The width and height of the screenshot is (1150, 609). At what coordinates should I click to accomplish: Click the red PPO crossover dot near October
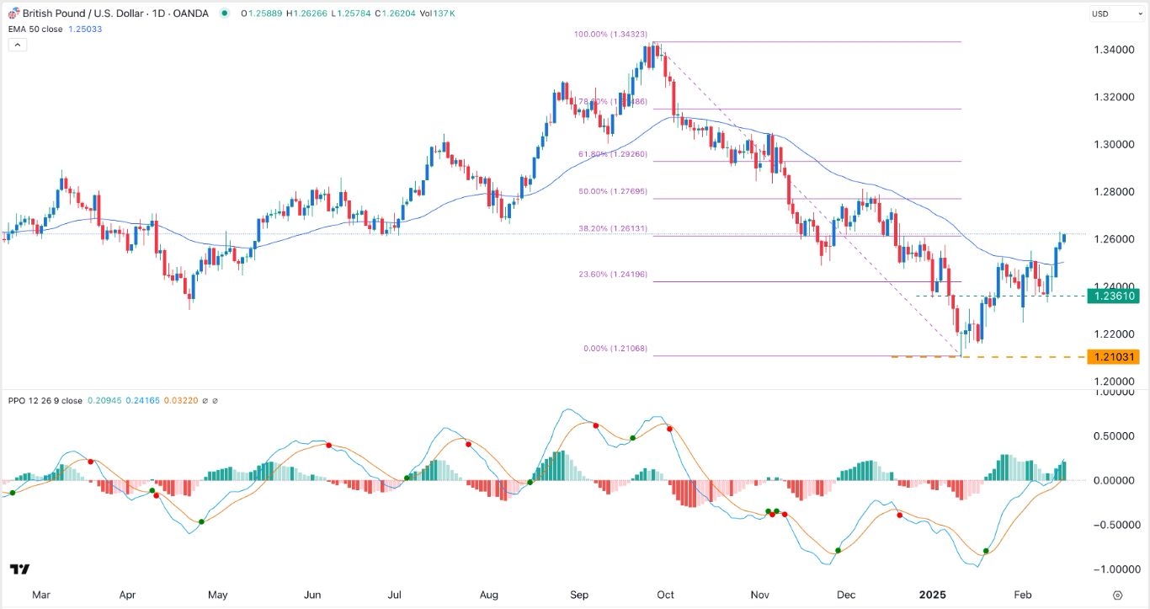click(670, 429)
